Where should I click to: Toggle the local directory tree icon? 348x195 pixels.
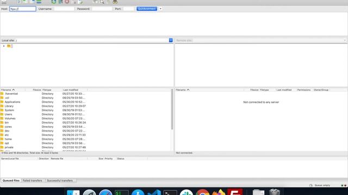(x=26, y=2)
